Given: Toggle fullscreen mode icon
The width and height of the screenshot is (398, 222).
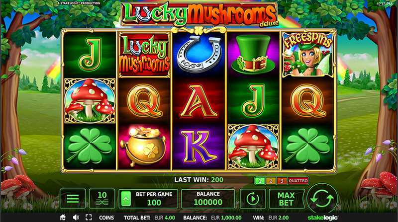Looking at the screenshot, I should (89, 218).
